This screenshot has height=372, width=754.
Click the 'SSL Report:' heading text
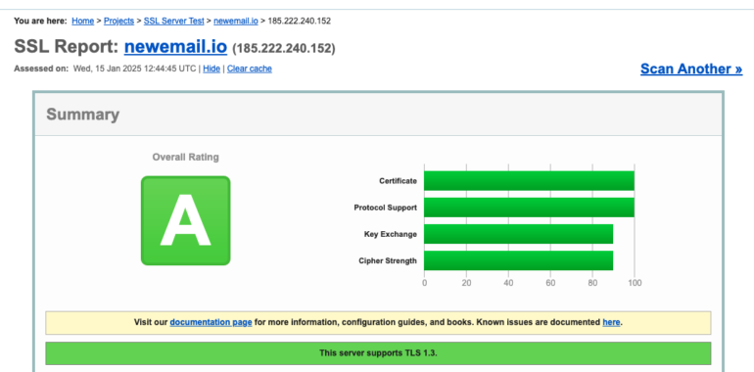tap(67, 47)
